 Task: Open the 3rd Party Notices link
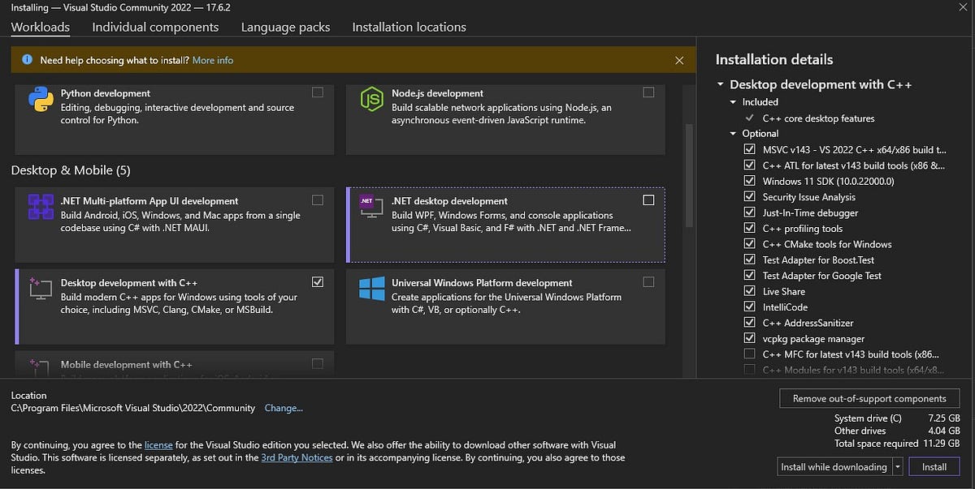(297, 457)
